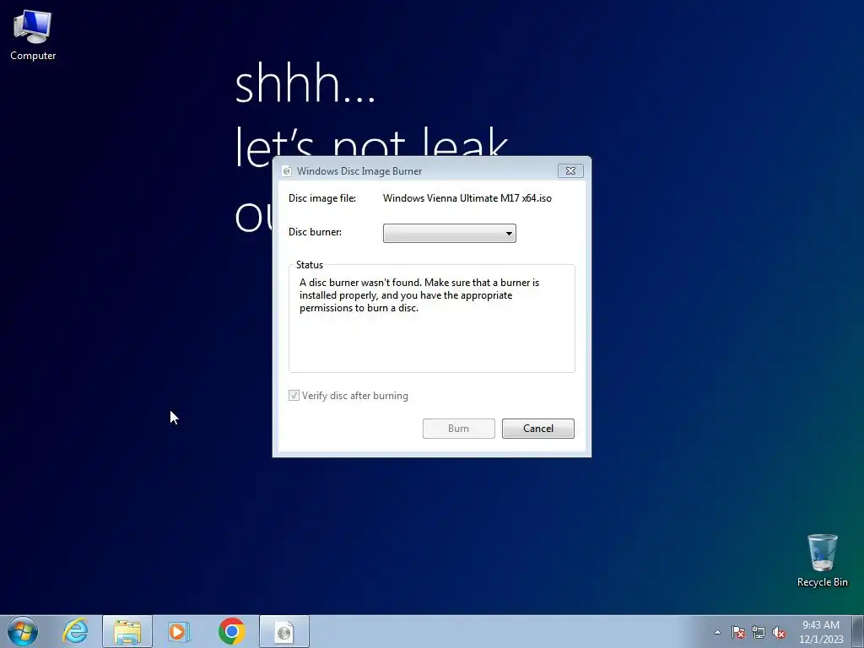Click the Windows Disc Image Burner title text

[x=359, y=170]
